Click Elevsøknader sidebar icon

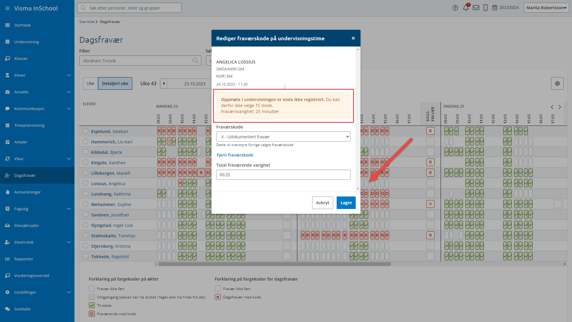(7, 225)
